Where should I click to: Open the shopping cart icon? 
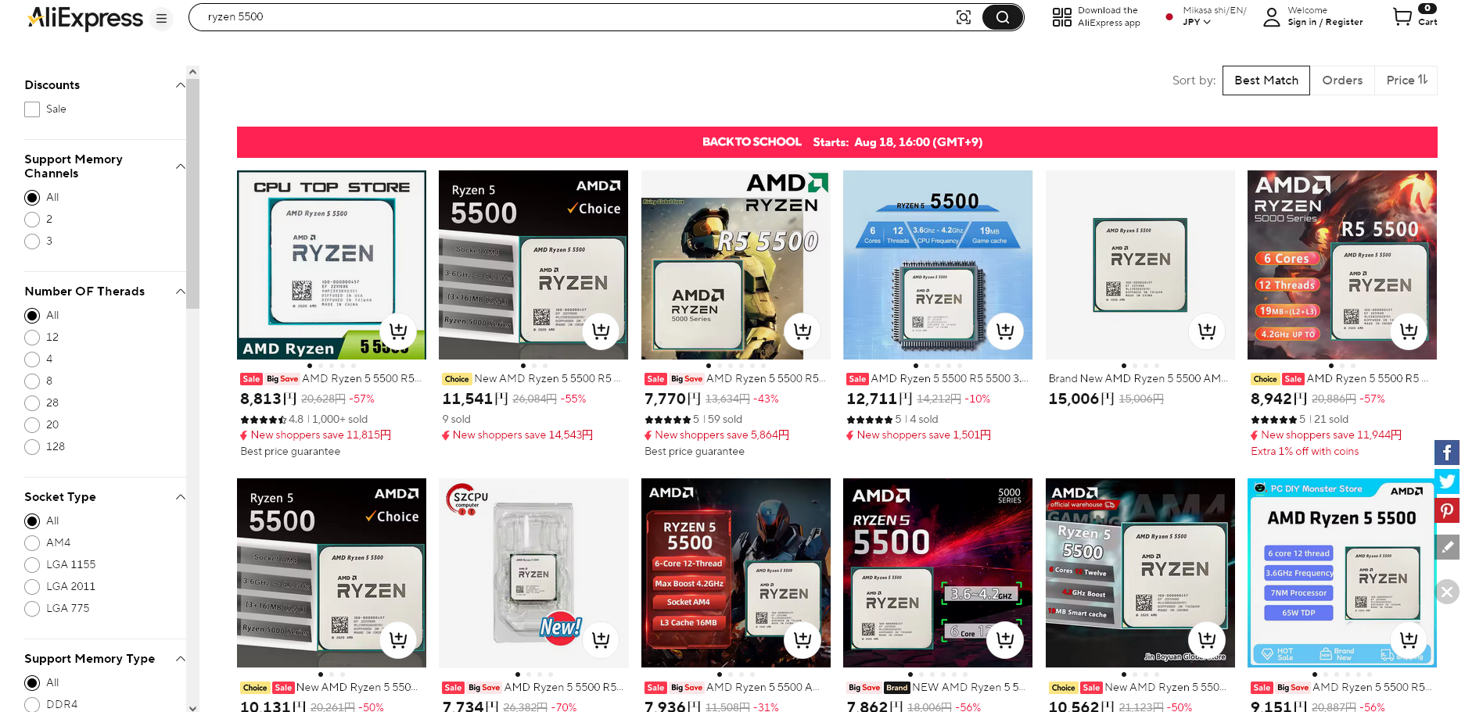coord(1402,16)
